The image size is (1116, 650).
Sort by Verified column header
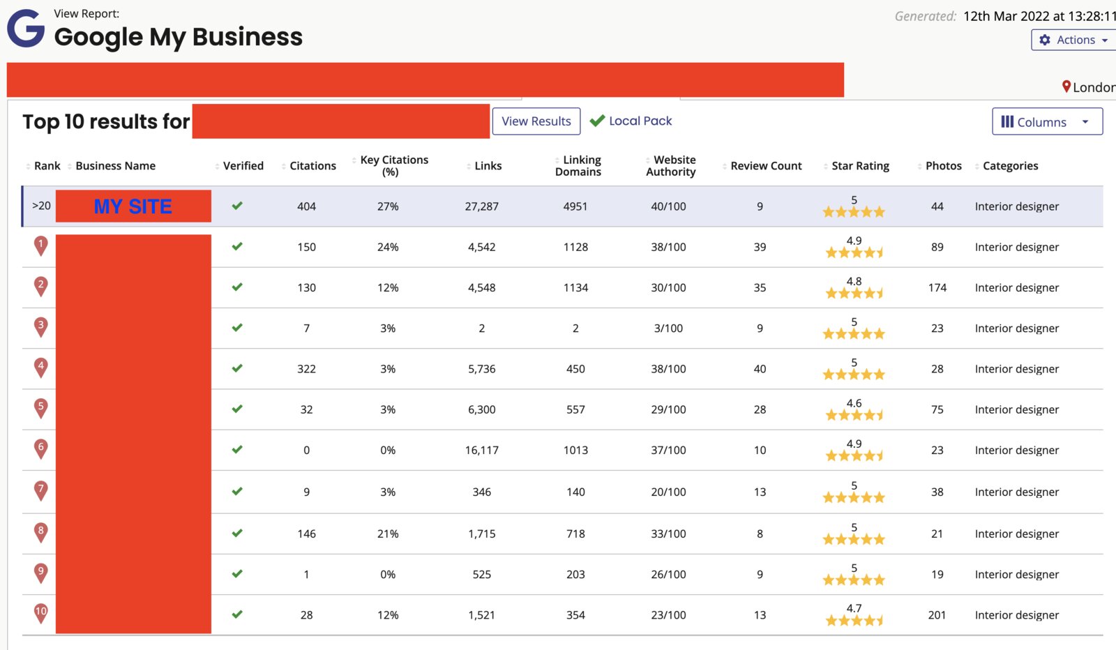point(243,166)
